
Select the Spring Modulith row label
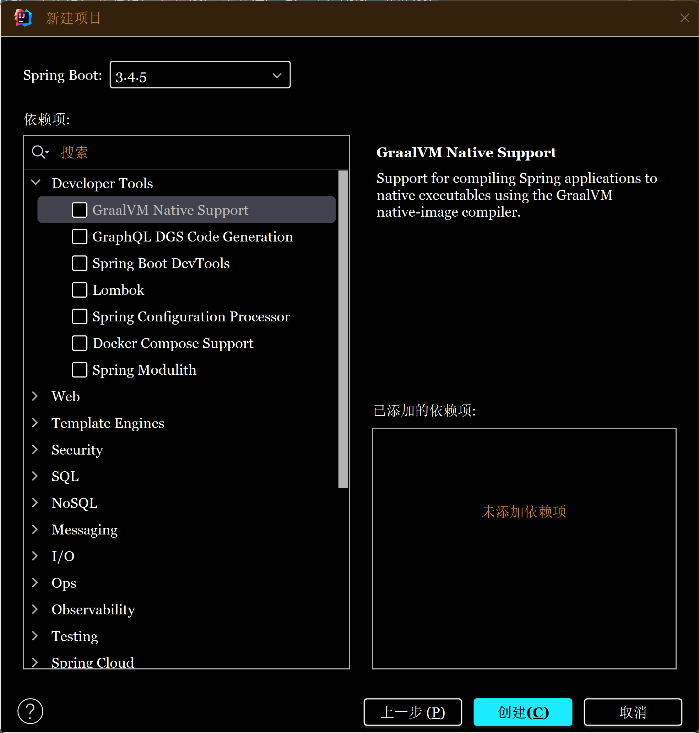point(144,370)
